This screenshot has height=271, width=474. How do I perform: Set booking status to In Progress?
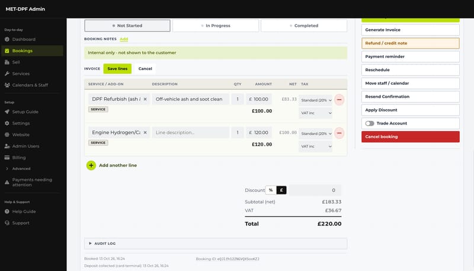click(x=216, y=25)
